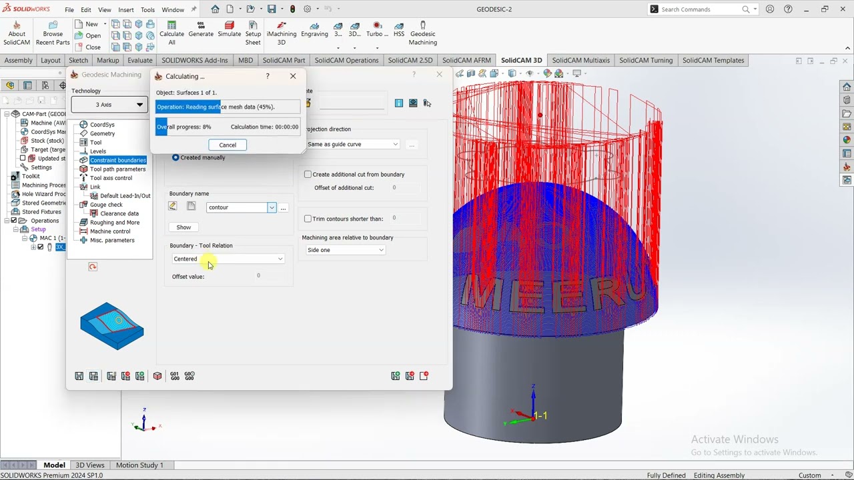Click Show boundary button

(183, 227)
